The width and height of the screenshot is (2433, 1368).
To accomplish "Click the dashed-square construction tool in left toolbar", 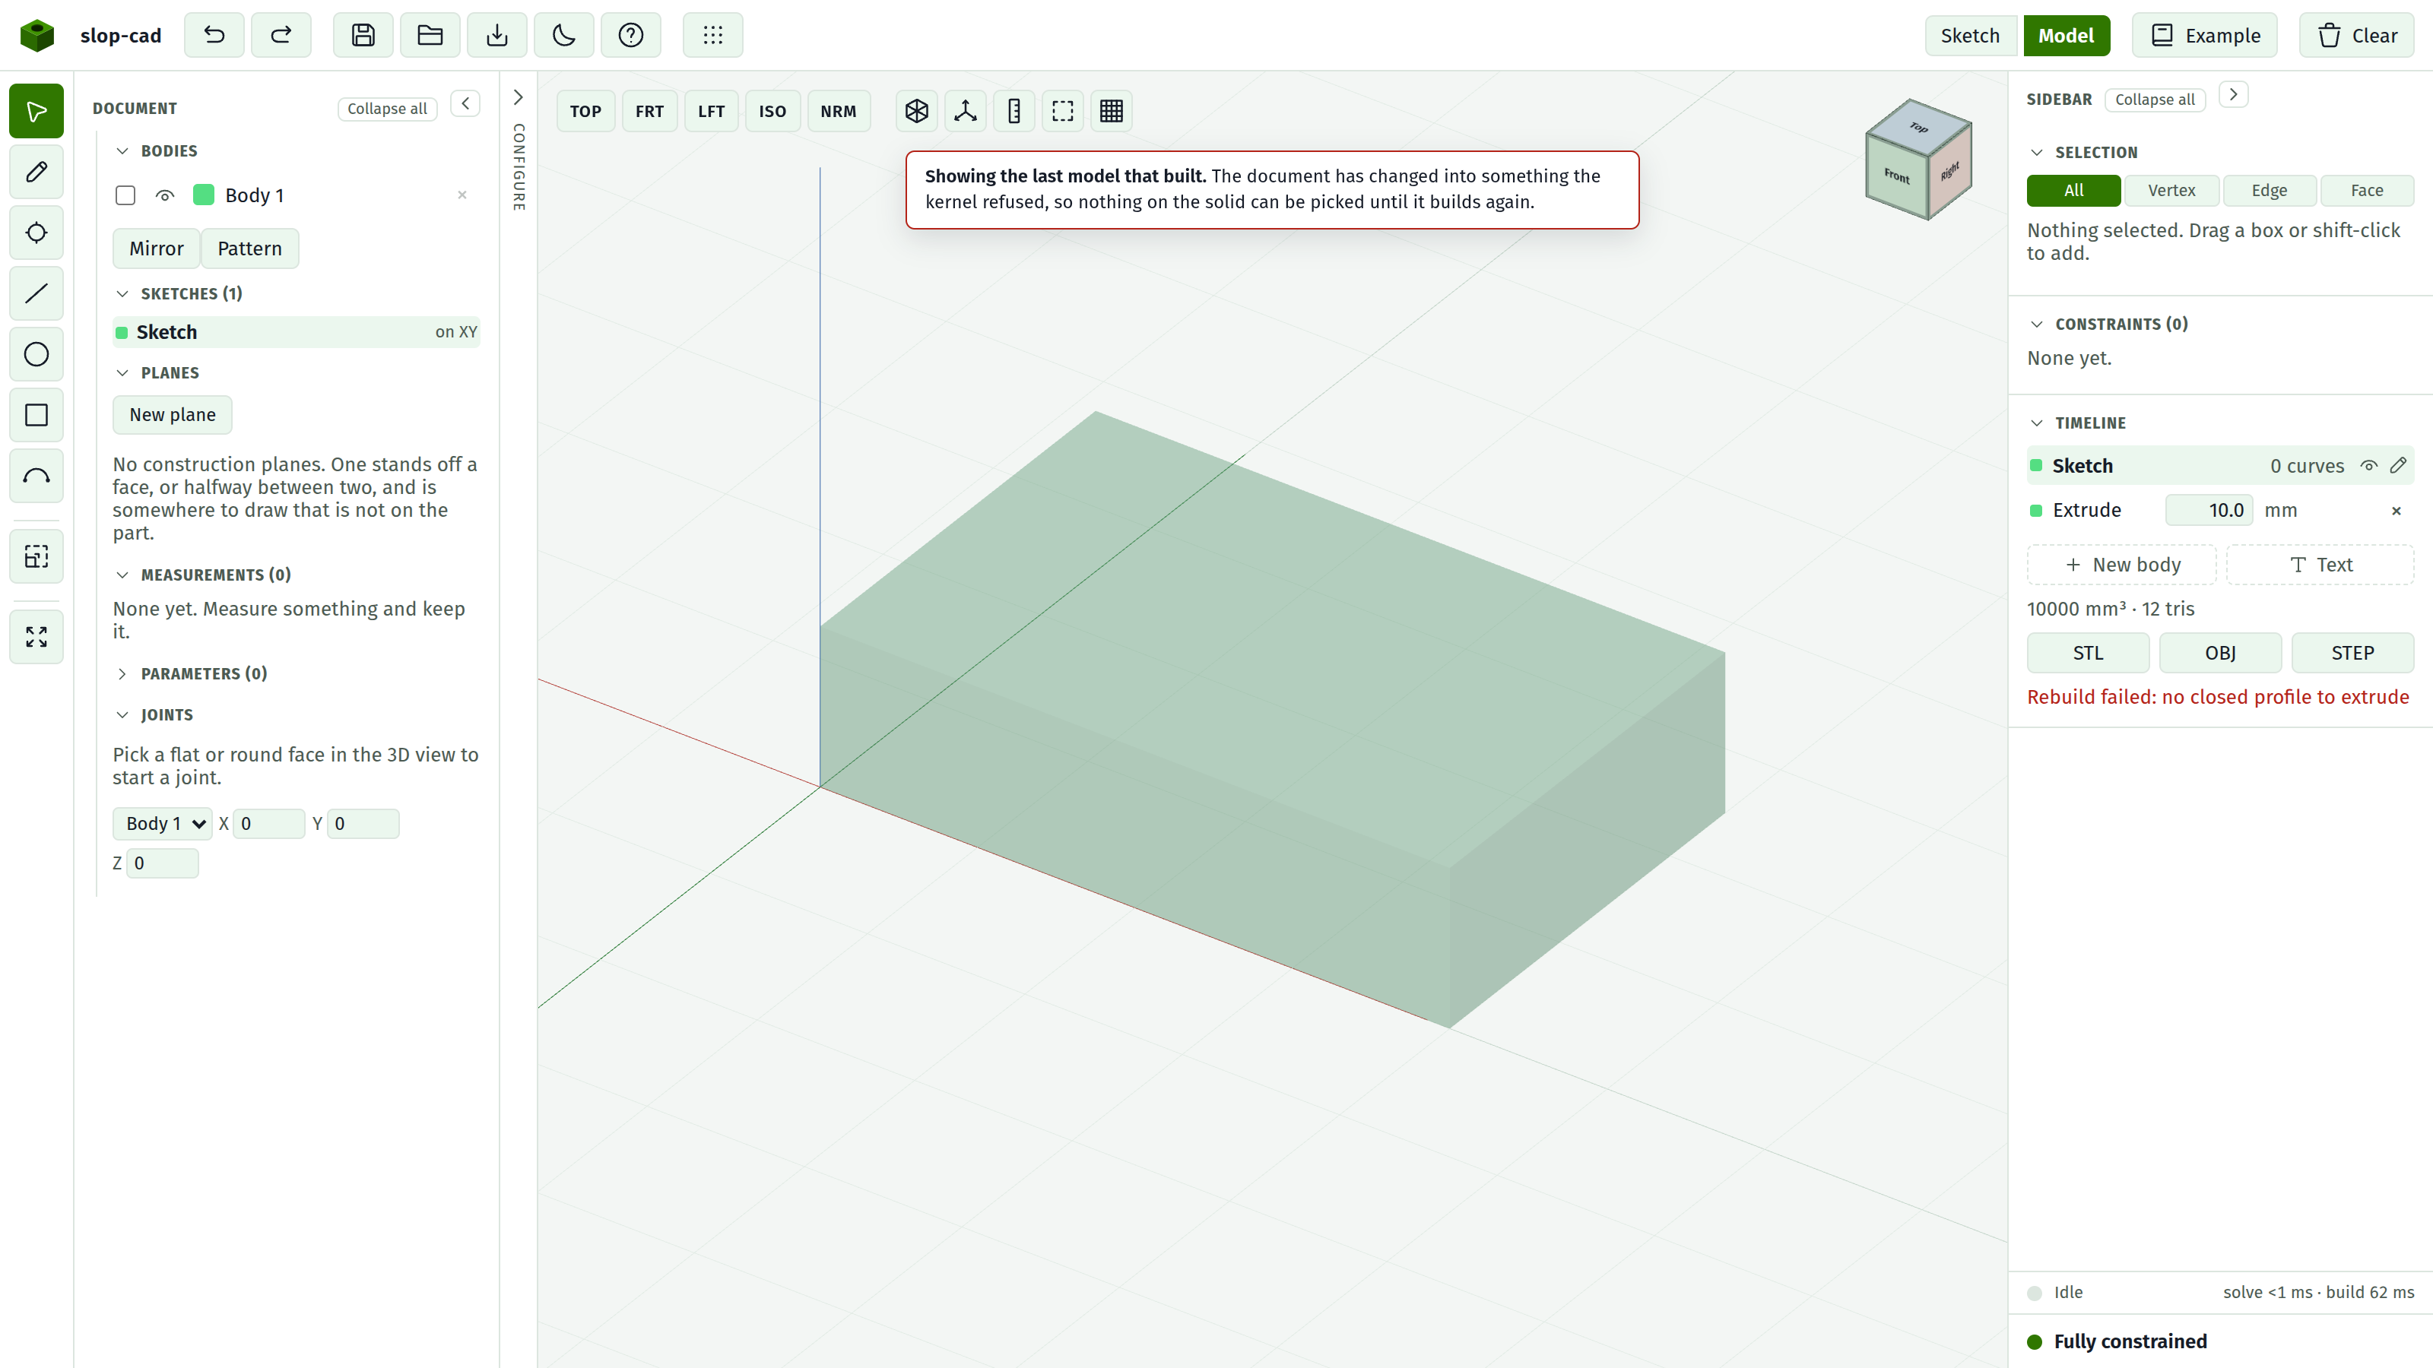I will tap(36, 556).
